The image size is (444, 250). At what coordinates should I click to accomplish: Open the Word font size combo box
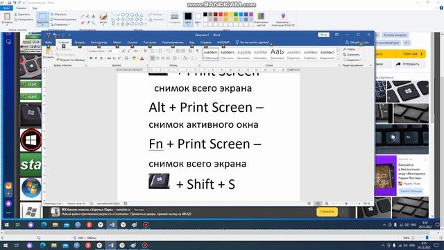(x=114, y=51)
